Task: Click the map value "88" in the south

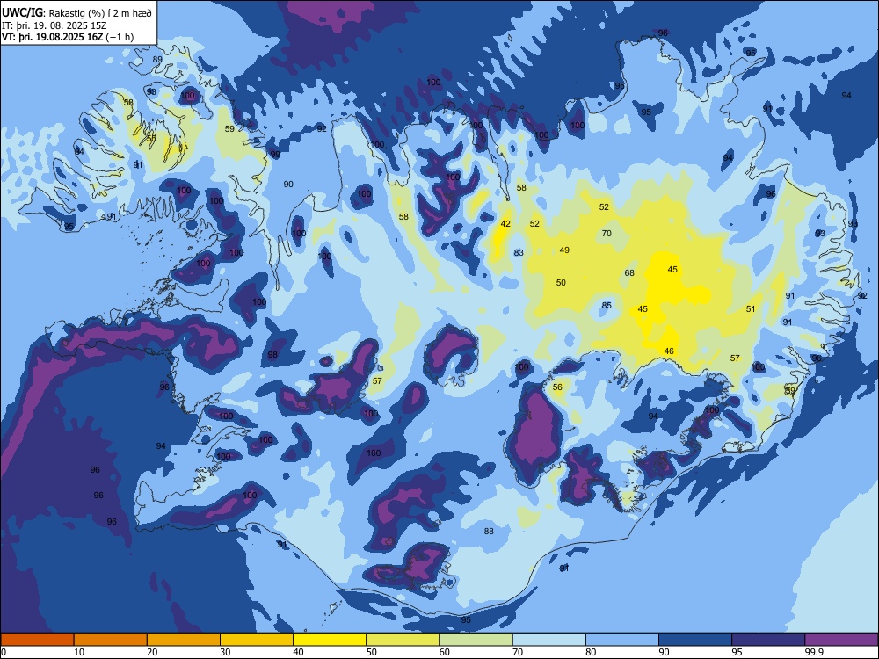Action: [489, 532]
